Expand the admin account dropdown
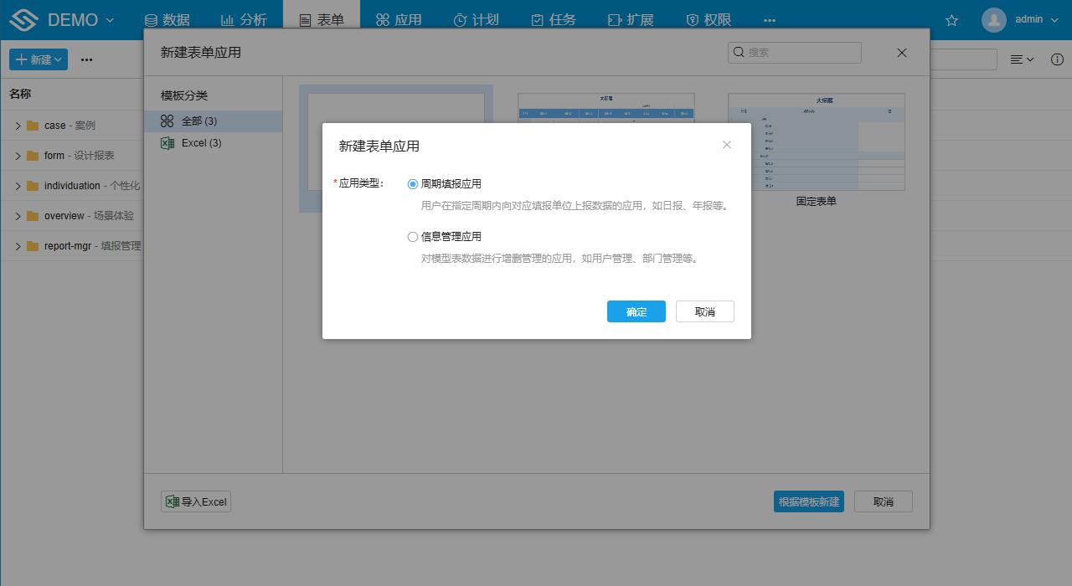 [x=1054, y=19]
